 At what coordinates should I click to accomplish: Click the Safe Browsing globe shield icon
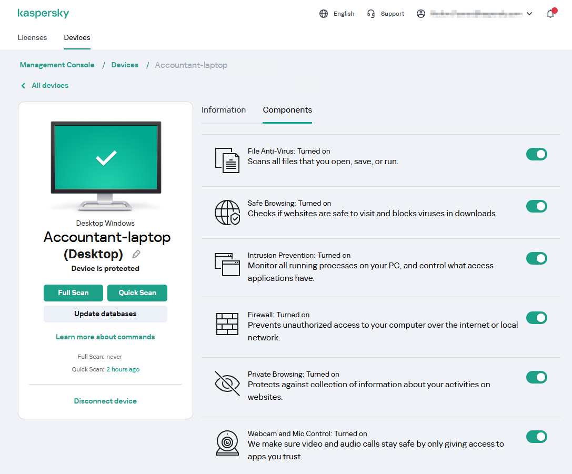pos(227,212)
